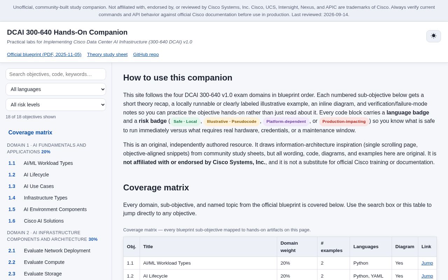This screenshot has height=280, width=448.
Task: Open the All languages dropdown
Action: click(x=56, y=89)
